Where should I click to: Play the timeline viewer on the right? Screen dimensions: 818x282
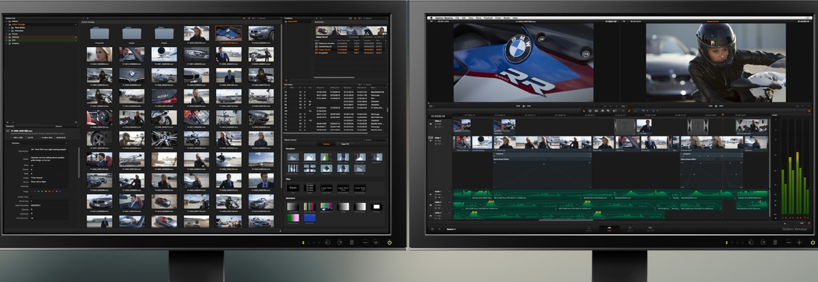pos(716,106)
